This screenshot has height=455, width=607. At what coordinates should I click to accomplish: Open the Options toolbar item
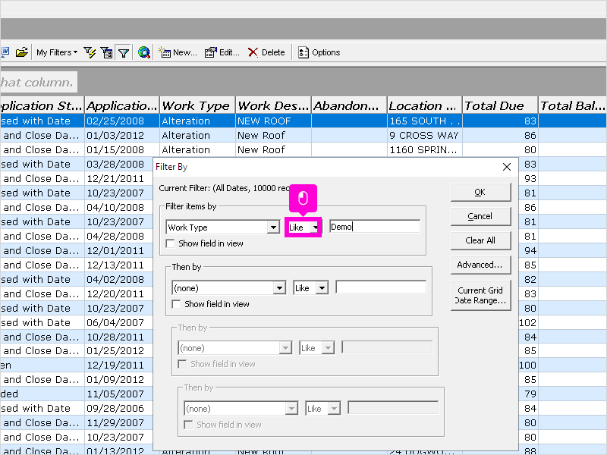(x=319, y=52)
